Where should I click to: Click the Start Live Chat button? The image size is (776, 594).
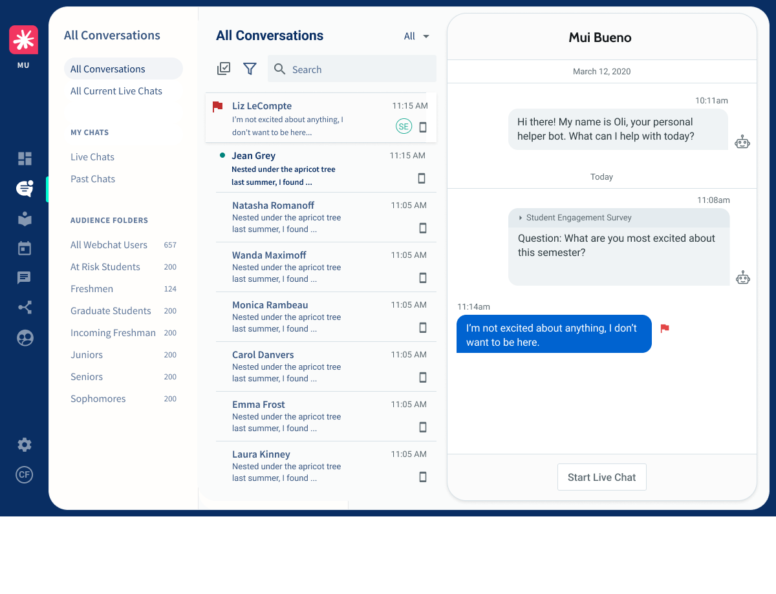pyautogui.click(x=601, y=477)
